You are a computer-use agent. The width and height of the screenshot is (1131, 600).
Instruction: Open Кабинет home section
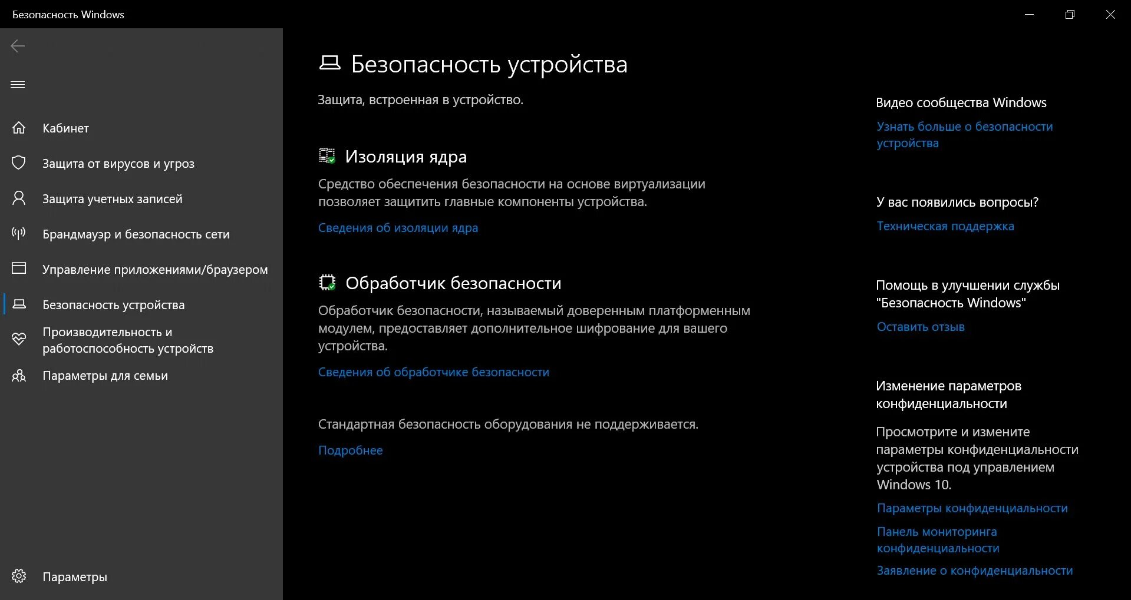tap(141, 128)
